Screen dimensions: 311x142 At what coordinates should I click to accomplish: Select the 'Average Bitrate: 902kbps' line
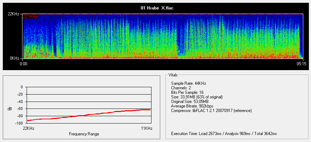(192, 106)
